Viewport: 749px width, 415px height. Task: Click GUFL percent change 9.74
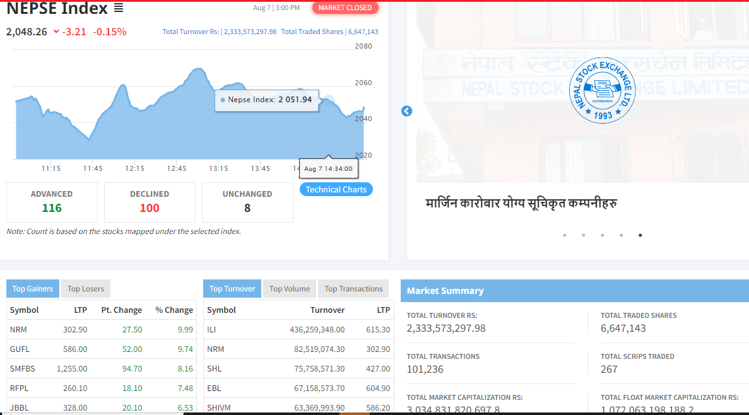click(186, 349)
